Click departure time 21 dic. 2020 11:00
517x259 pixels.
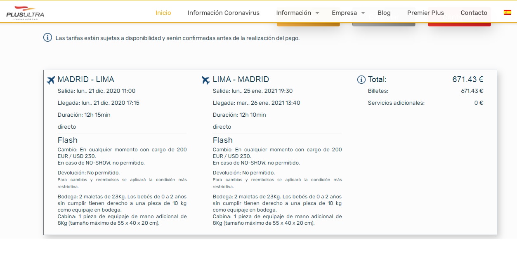[97, 91]
